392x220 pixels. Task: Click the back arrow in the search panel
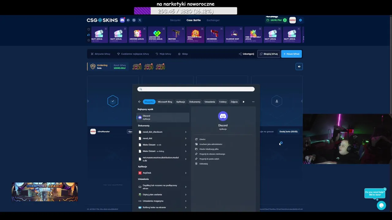(139, 102)
